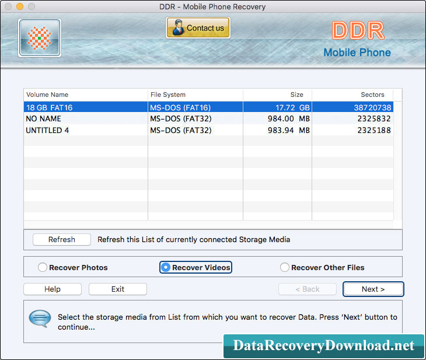Refresh the connected storage media list
Viewport: 426px width, 360px height.
pyautogui.click(x=62, y=240)
